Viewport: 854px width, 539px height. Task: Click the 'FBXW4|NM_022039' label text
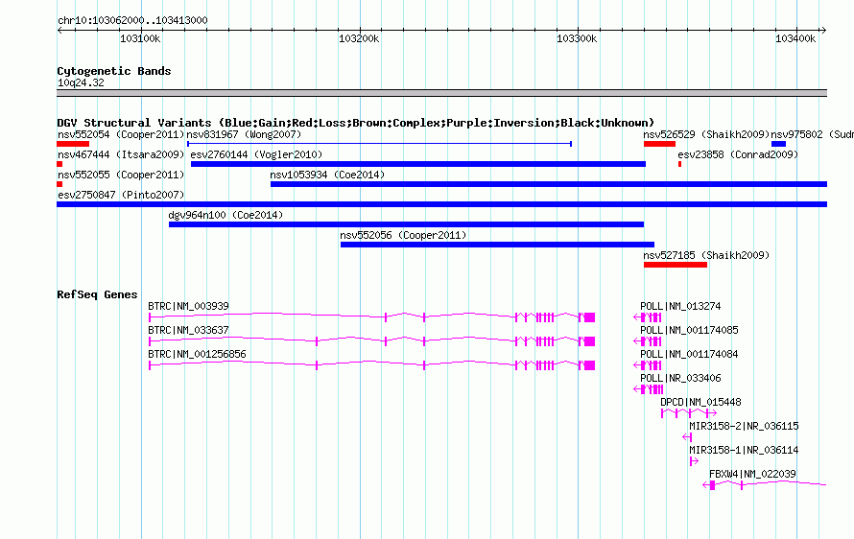[x=752, y=474]
